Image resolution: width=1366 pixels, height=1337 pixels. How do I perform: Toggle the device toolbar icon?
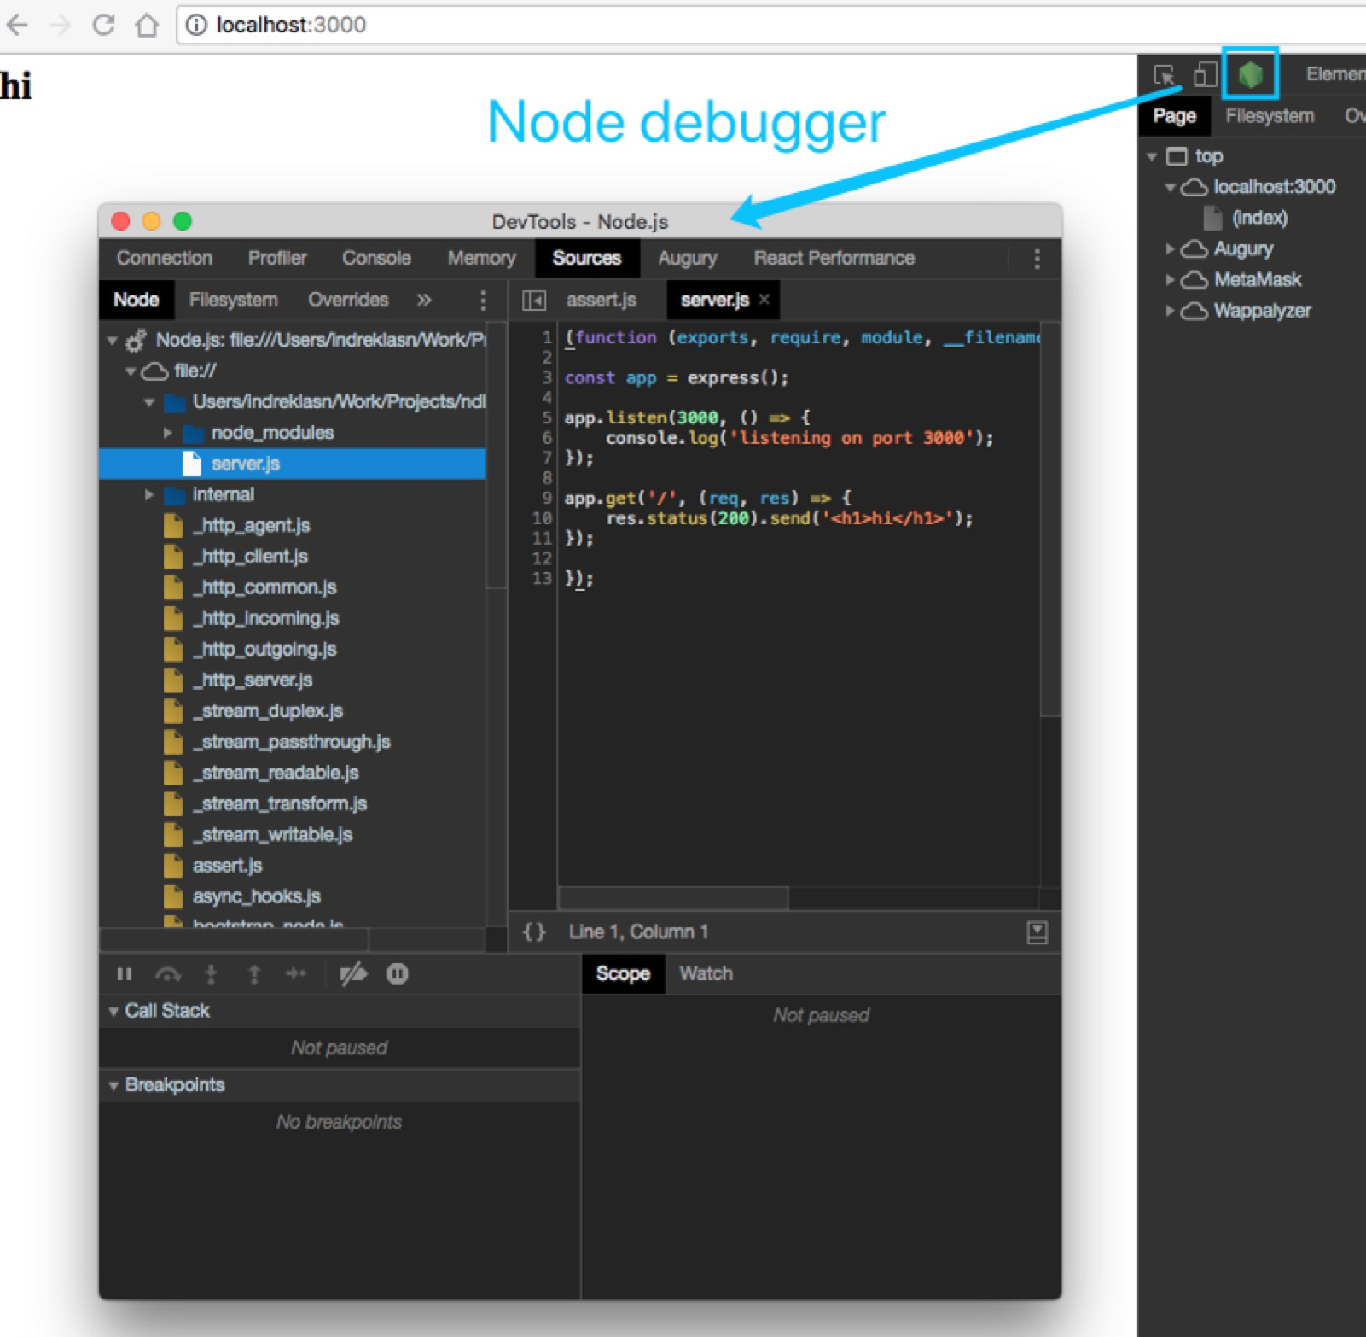(x=1205, y=74)
